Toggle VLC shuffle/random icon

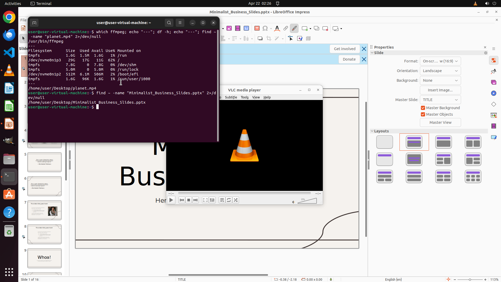(236, 200)
